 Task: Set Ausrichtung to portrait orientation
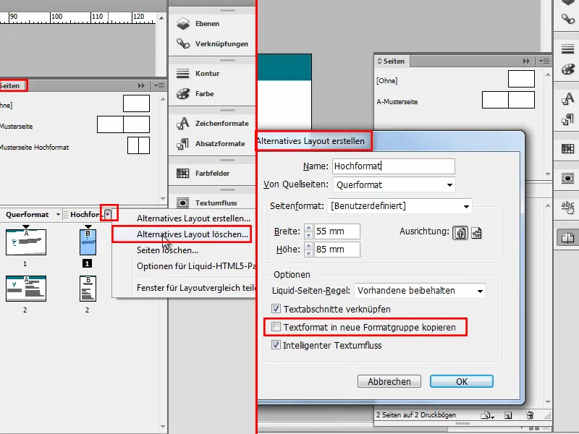click(460, 233)
